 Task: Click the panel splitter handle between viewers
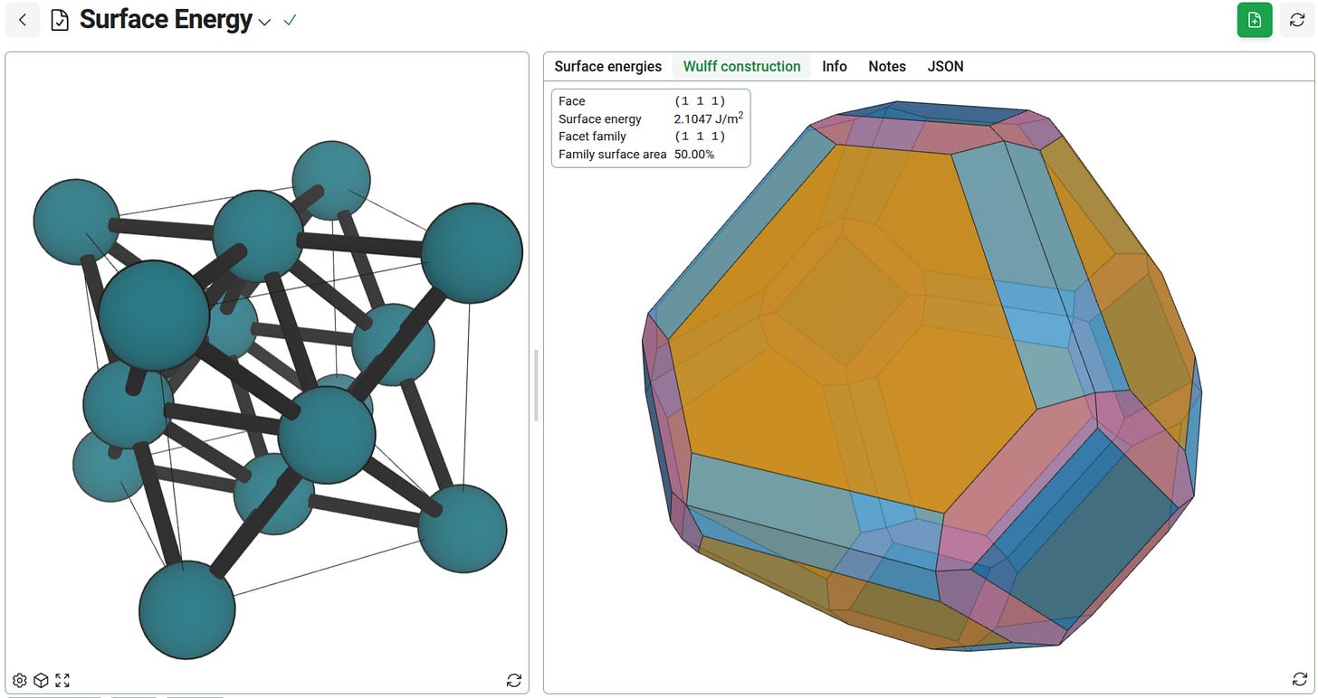[536, 385]
